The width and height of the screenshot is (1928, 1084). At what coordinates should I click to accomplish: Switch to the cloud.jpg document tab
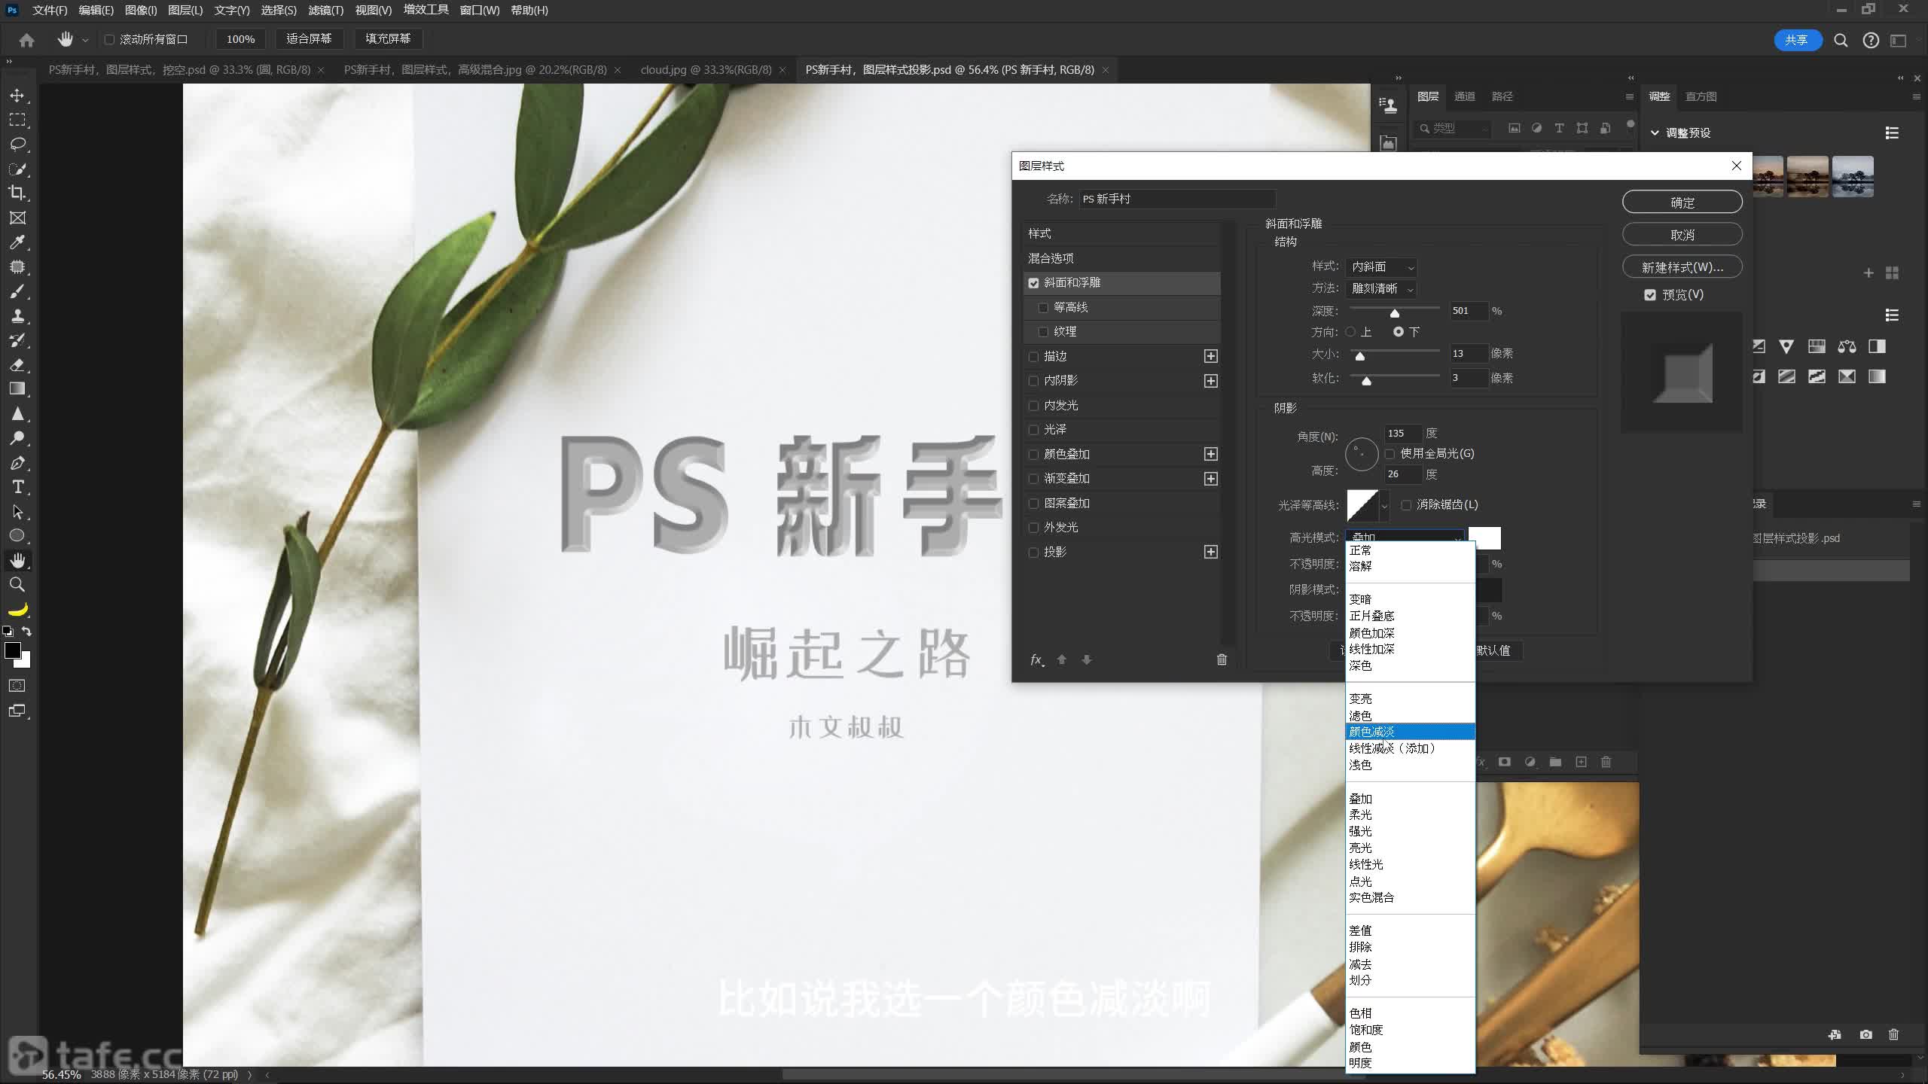pyautogui.click(x=705, y=70)
